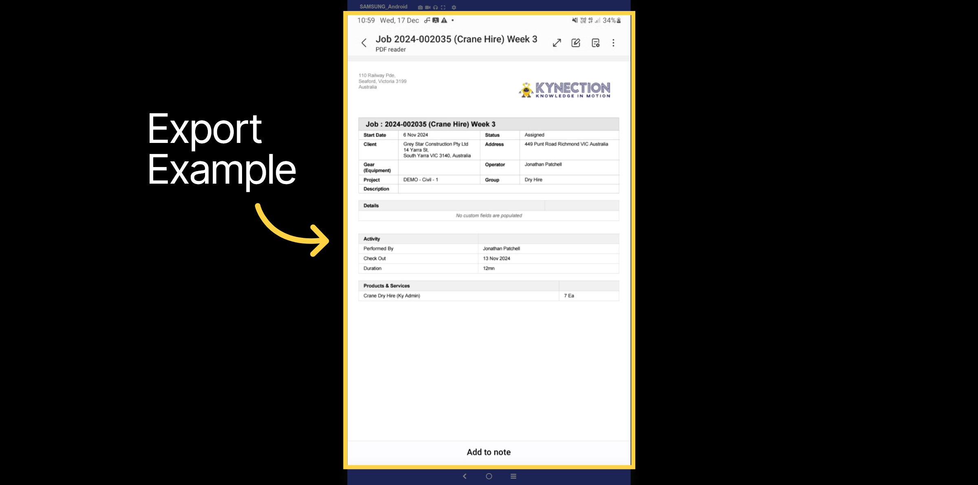Click the headphones audio icon in mirror toolbar
The image size is (978, 485).
pyautogui.click(x=435, y=7)
